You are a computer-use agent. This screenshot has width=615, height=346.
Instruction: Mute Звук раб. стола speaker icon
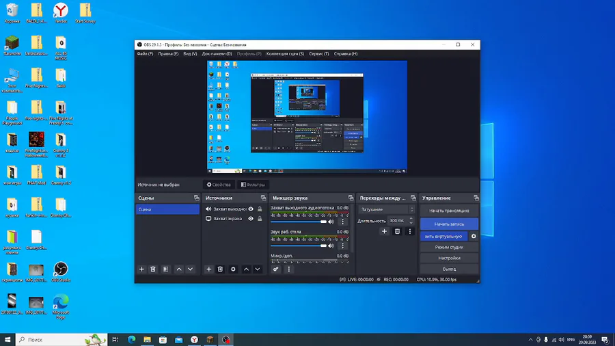[x=331, y=245]
